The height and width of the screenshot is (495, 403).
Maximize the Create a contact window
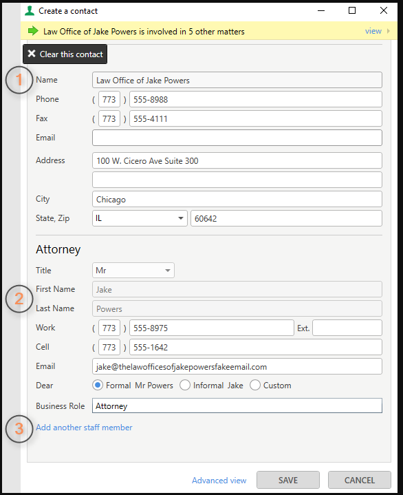[352, 10]
